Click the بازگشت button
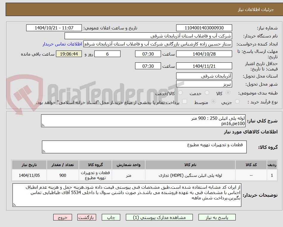283x227 pixels. point(87,217)
